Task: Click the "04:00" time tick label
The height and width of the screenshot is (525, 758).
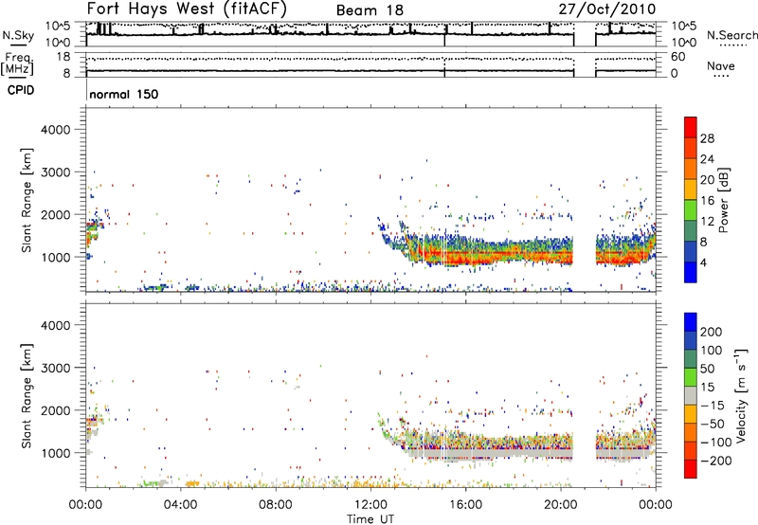Action: [x=181, y=505]
